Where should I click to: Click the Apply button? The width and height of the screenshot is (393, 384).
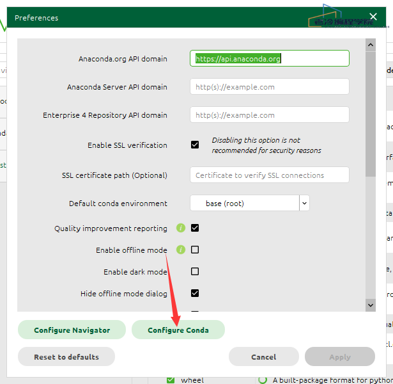(x=340, y=356)
